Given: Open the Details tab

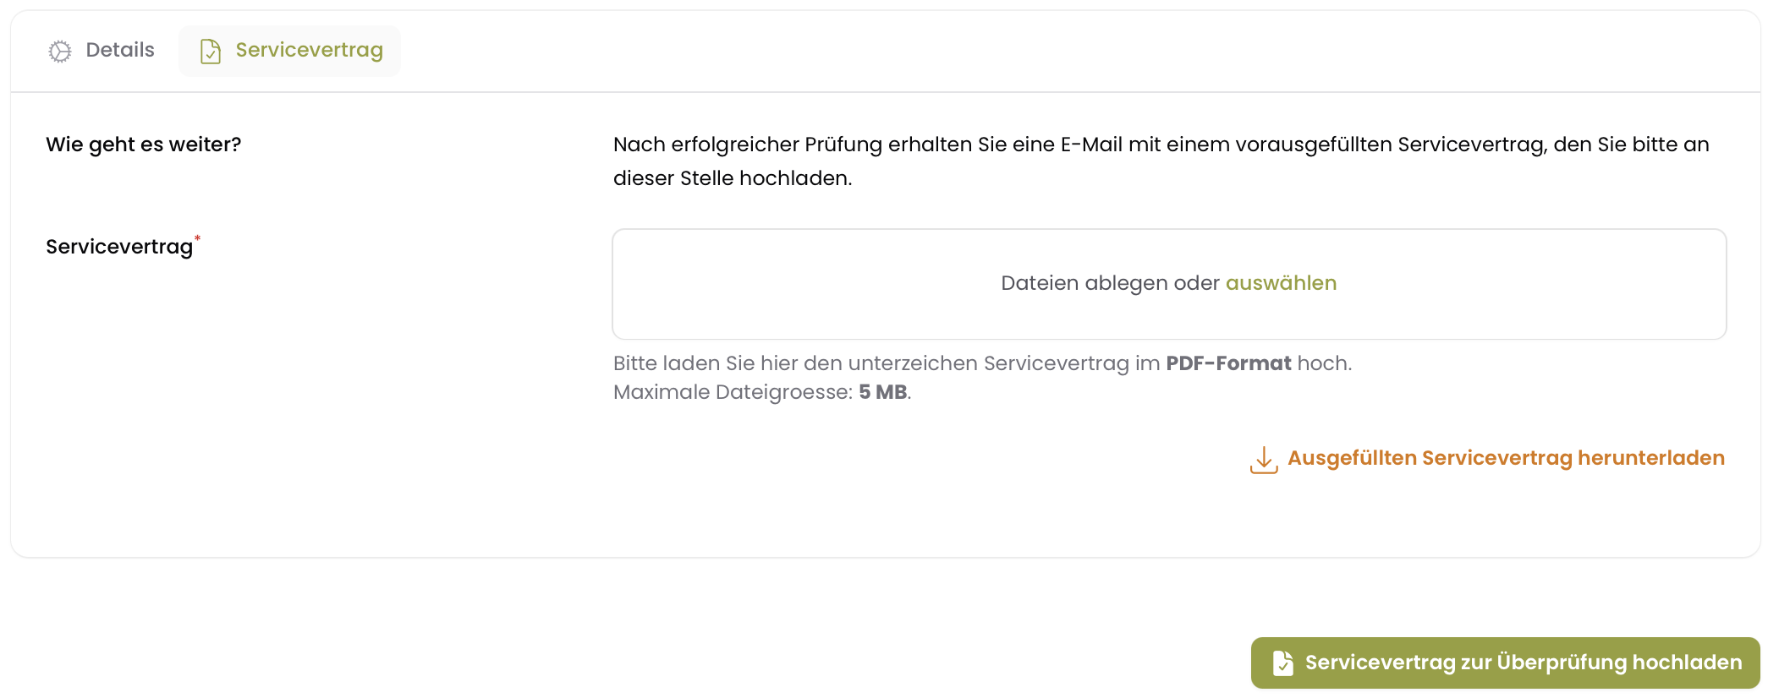Looking at the screenshot, I should pos(102,51).
